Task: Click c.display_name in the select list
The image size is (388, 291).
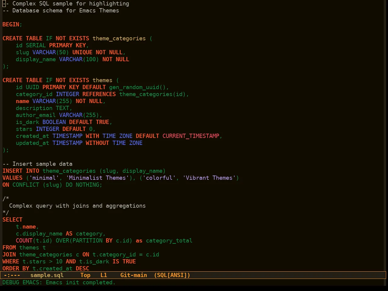Action: pyautogui.click(x=39, y=234)
